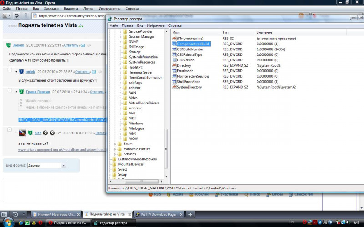Toggle the collapse box beside Гриша Ляшкин's reply
Screen dimensions: 364x227
coord(10,90)
